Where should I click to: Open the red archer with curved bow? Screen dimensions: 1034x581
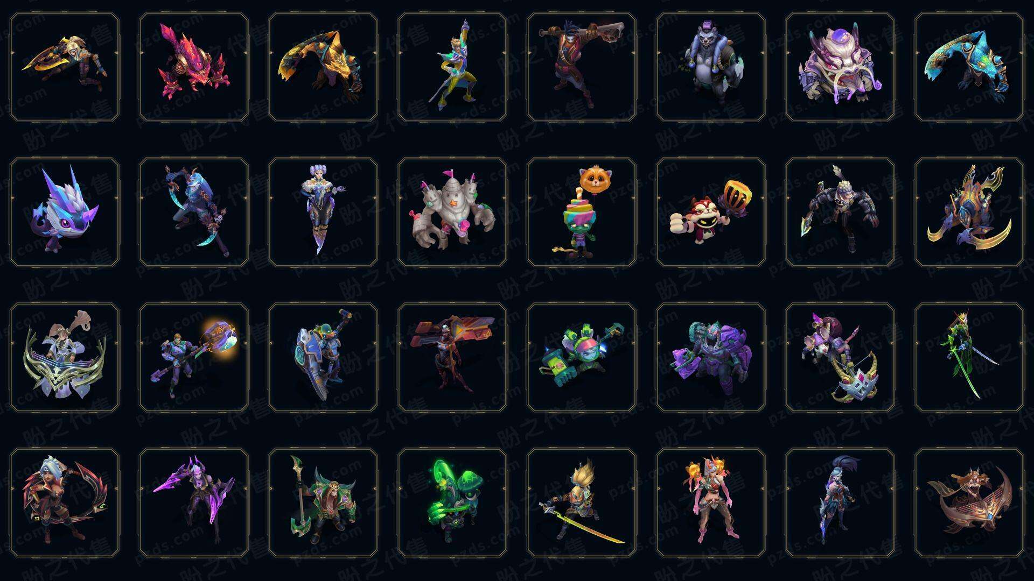[x=65, y=502]
